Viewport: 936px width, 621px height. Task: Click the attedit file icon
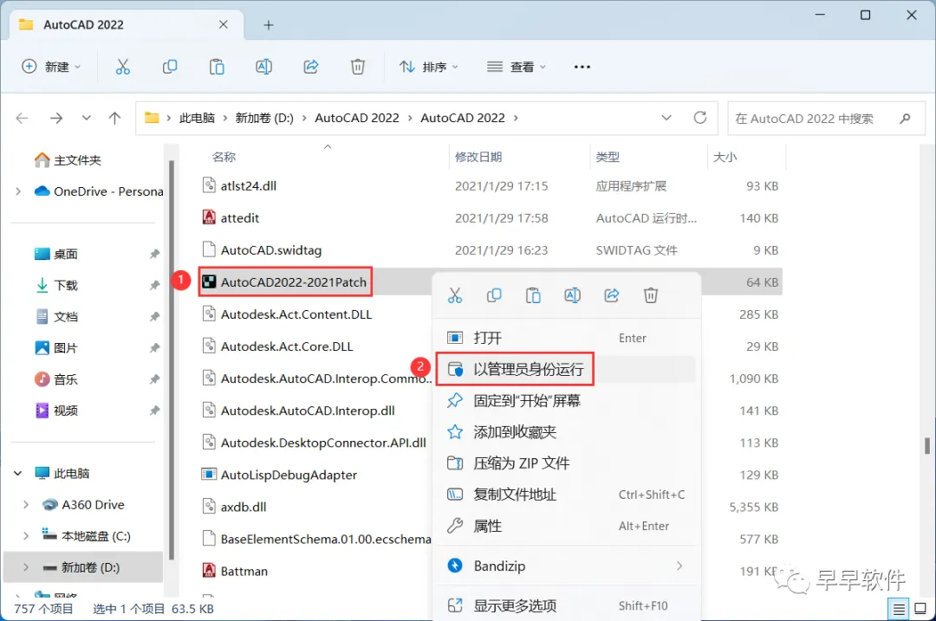coord(209,217)
